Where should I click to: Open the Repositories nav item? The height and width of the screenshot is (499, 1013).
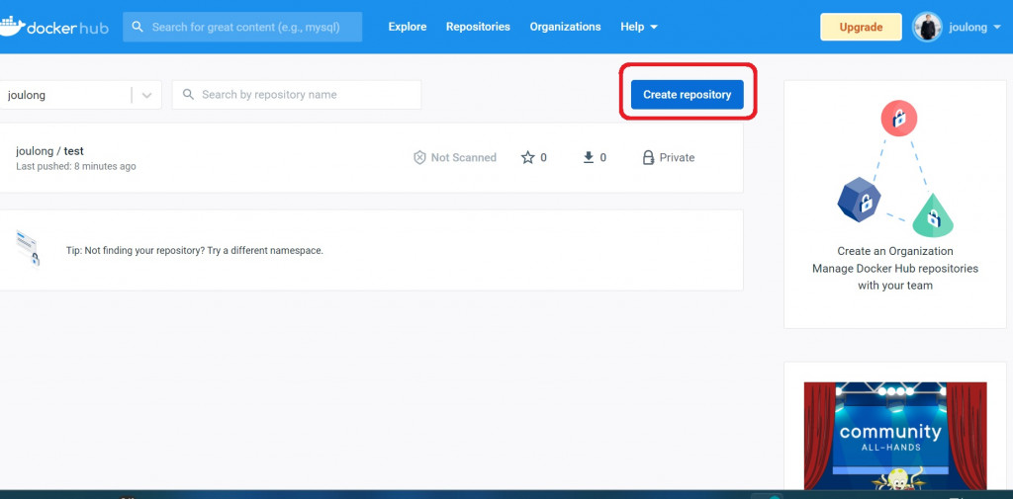pyautogui.click(x=478, y=27)
